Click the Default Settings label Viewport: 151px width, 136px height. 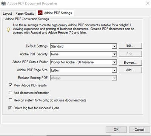coord(37,46)
